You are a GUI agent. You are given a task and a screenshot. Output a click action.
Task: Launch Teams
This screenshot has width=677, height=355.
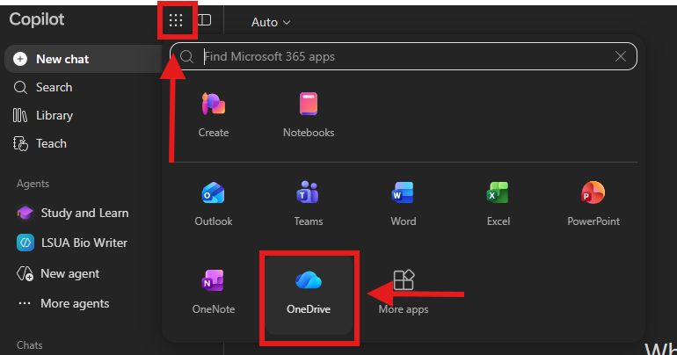point(309,204)
